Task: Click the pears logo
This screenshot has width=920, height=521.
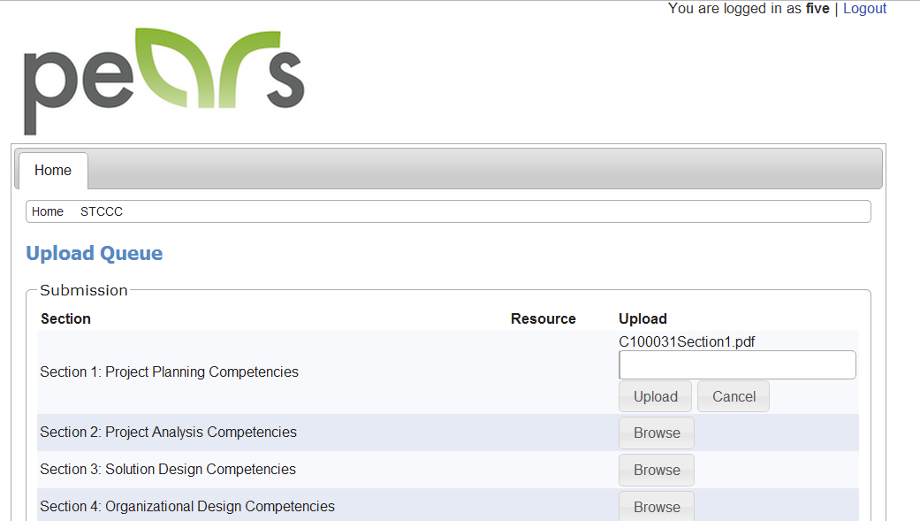Action: pyautogui.click(x=163, y=80)
